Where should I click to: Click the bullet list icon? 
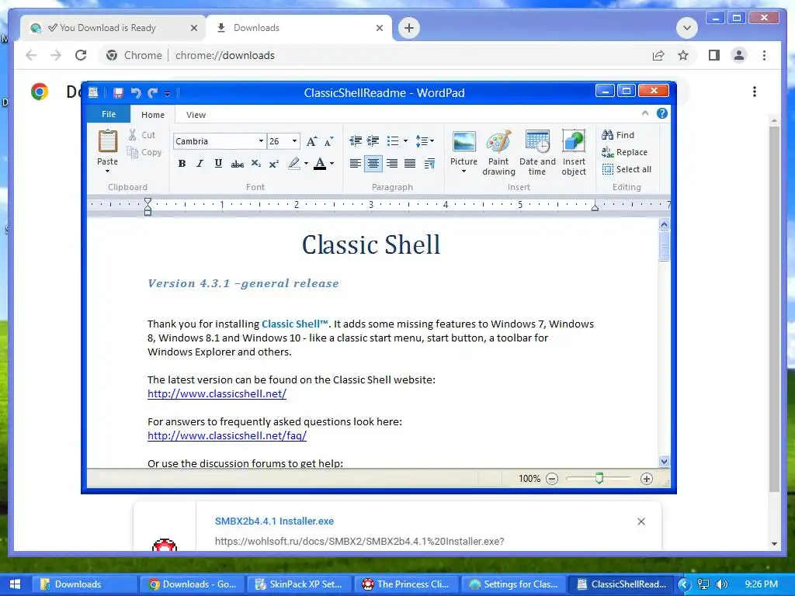(x=392, y=141)
